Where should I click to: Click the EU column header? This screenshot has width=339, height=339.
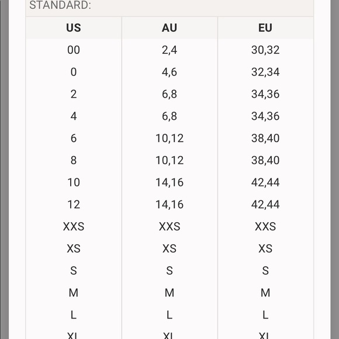click(x=265, y=28)
